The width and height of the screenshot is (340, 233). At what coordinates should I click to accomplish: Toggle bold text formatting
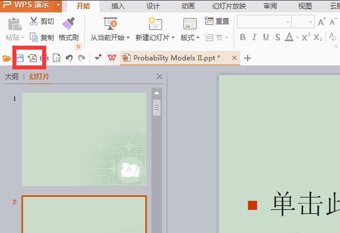[243, 37]
